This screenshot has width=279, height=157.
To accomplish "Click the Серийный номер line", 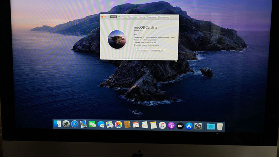I will pos(146,45).
